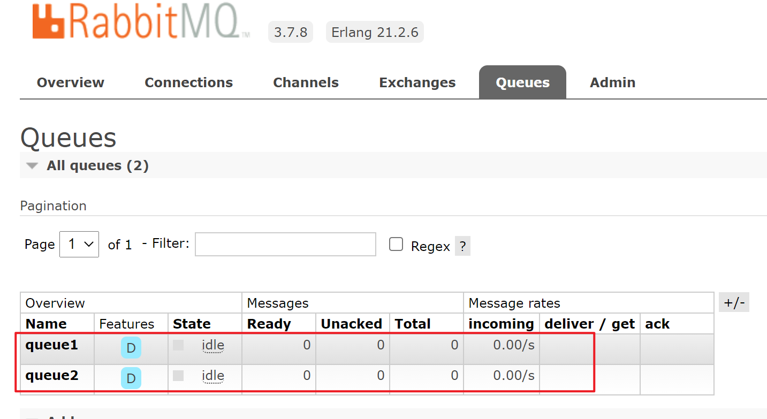Open the queue2 details link

pos(52,376)
